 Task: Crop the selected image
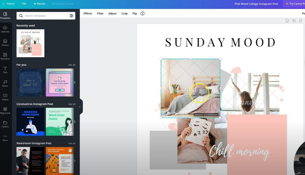click(x=125, y=14)
